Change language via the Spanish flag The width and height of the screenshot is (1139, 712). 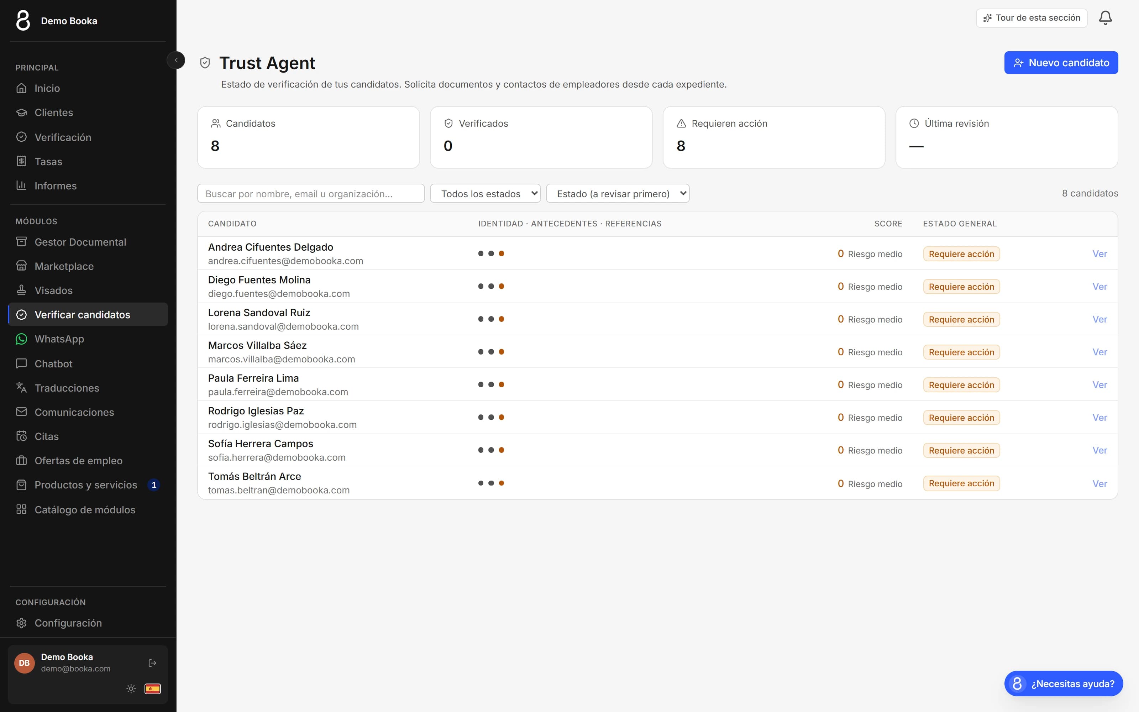[x=152, y=689]
